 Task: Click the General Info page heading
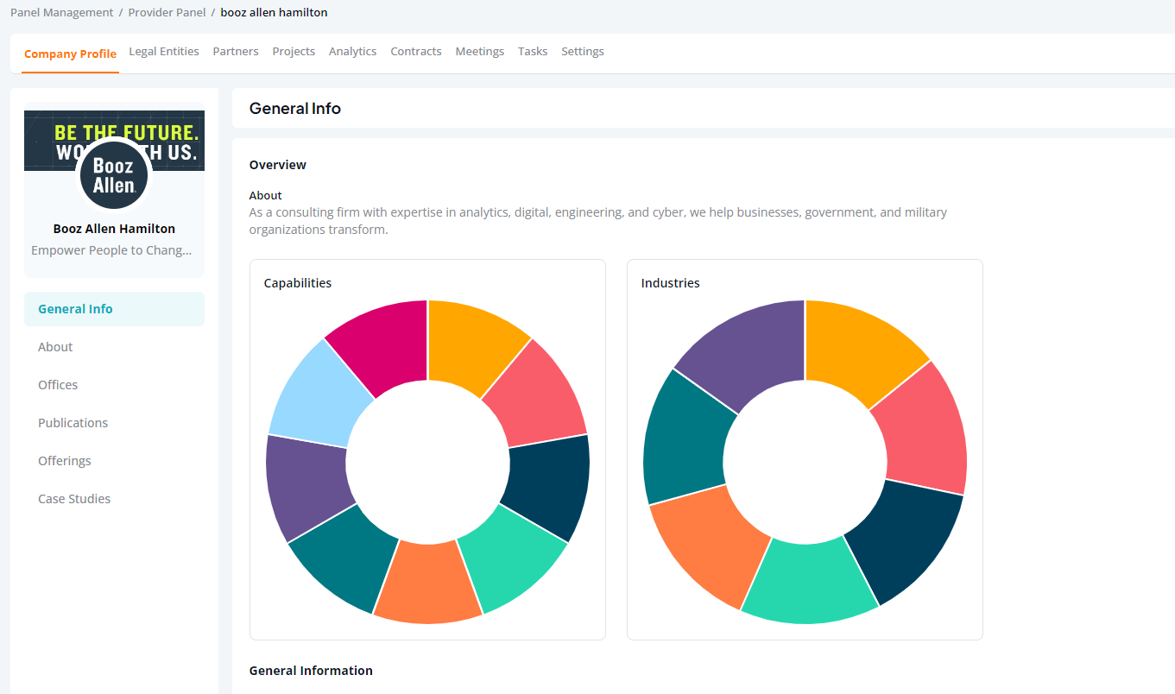click(x=295, y=109)
